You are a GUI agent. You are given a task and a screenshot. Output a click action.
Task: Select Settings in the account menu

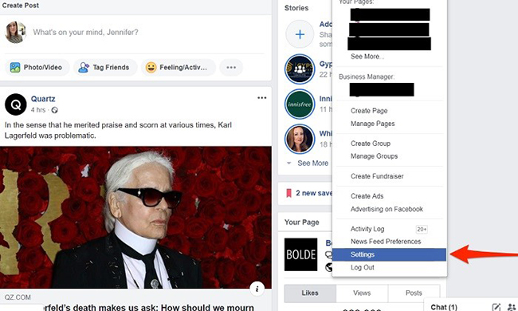(x=389, y=254)
